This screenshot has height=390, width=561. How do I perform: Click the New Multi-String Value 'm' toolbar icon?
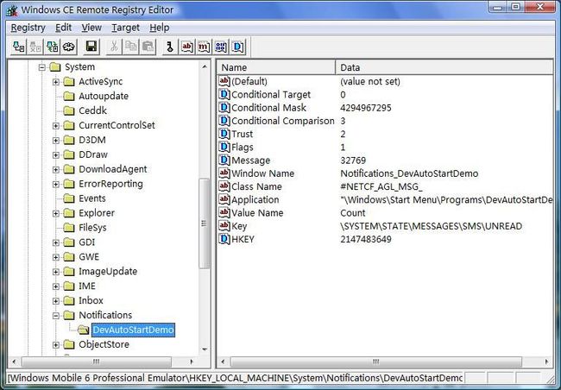[x=204, y=47]
